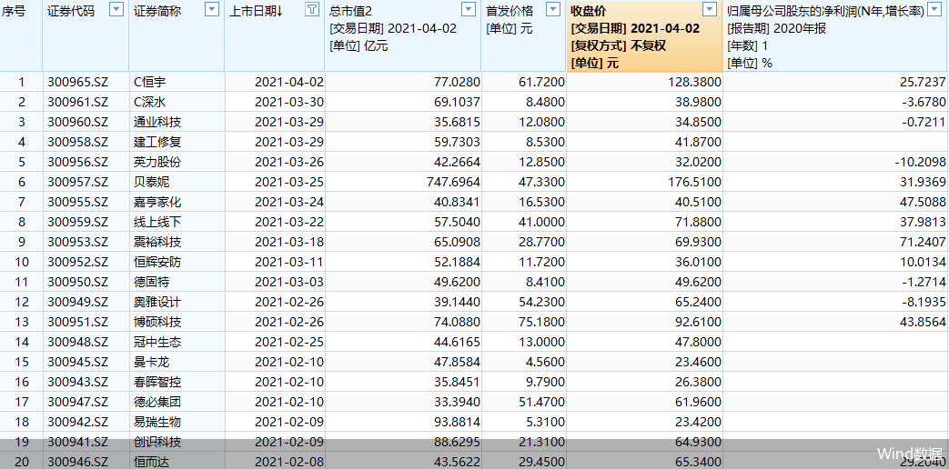Viewport: 949px width, 469px height.
Task: Click stock name C恒宇
Action: click(x=149, y=82)
